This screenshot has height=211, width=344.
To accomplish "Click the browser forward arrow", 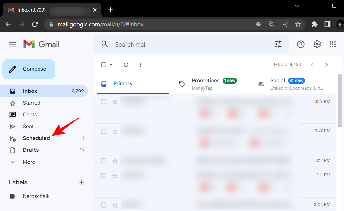I will click(22, 24).
